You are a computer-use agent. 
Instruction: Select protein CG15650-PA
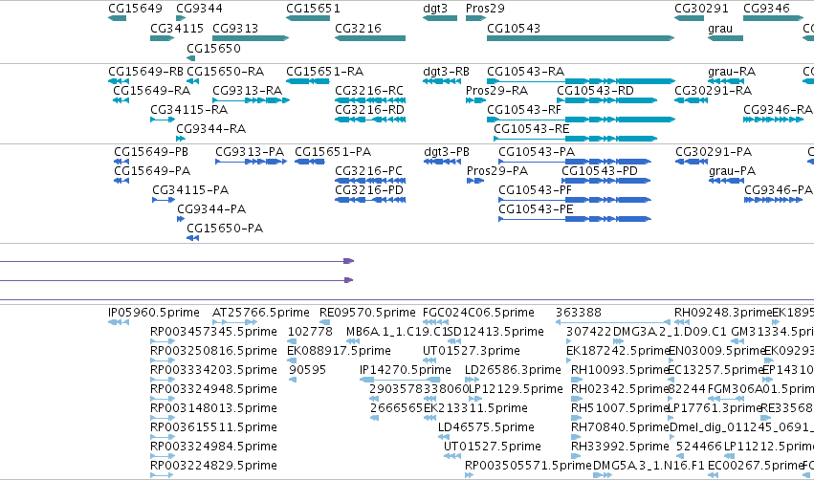tap(225, 229)
